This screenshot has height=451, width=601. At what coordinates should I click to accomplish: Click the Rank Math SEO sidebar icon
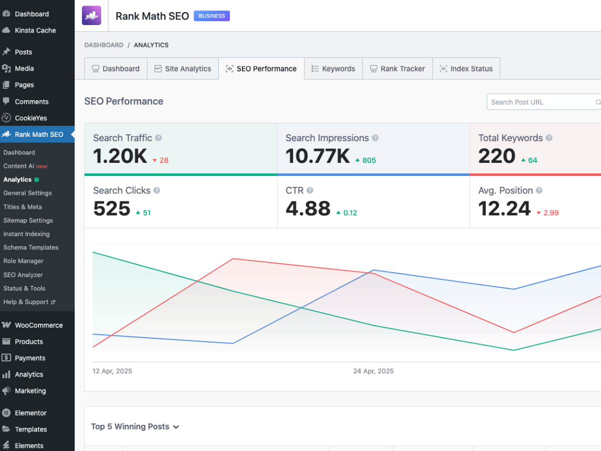point(6,134)
